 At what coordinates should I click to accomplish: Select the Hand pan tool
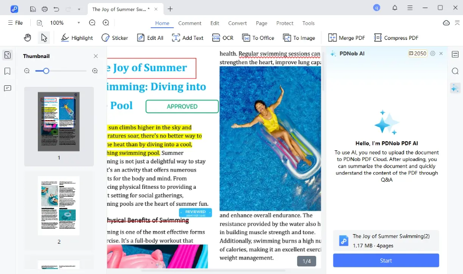click(x=28, y=38)
